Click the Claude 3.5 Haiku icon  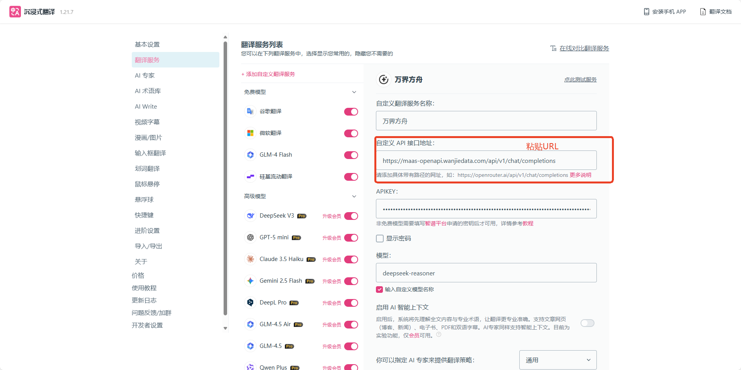250,259
